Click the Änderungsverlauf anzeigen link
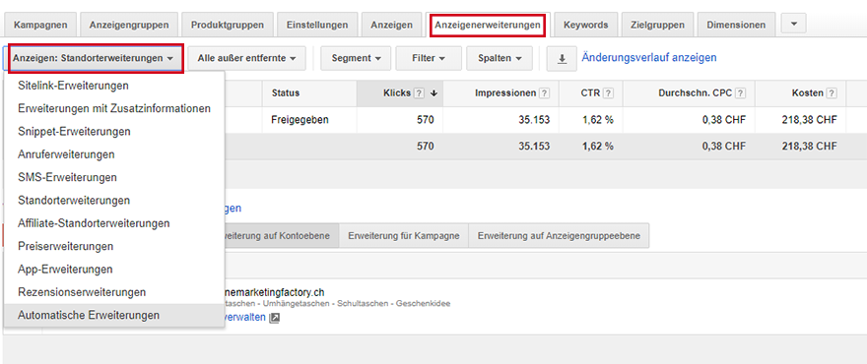Image resolution: width=867 pixels, height=364 pixels. pyautogui.click(x=649, y=57)
